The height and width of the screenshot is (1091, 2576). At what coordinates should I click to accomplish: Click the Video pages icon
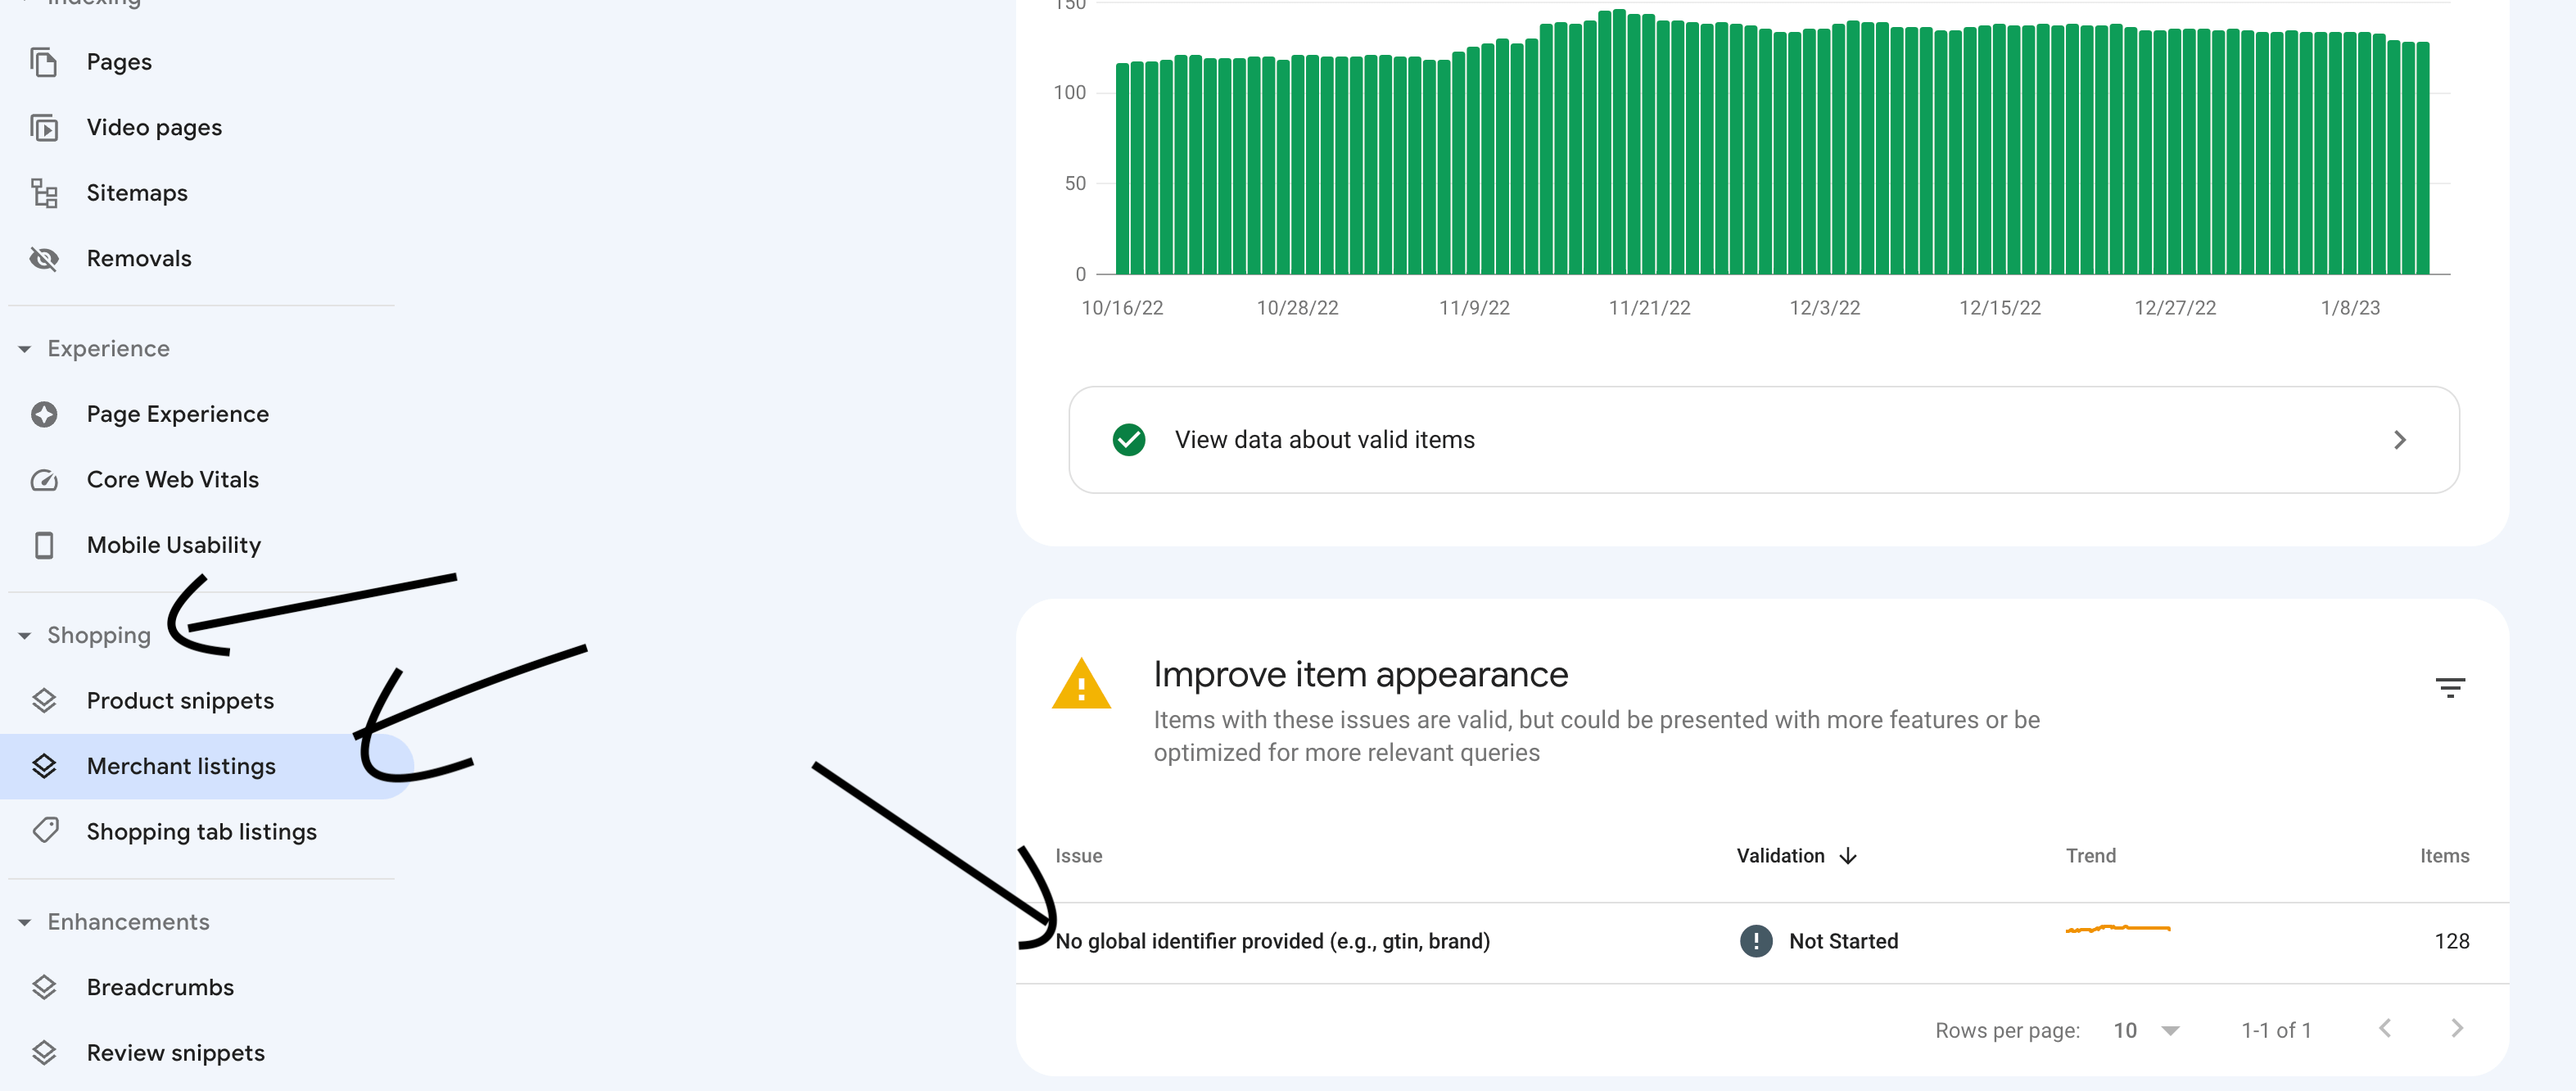[44, 128]
